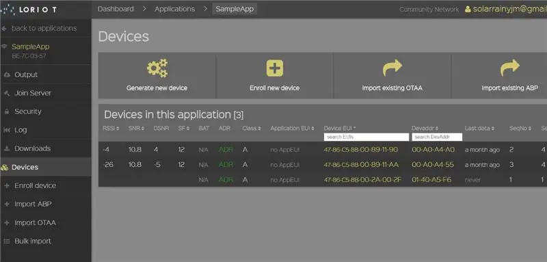Viewport: 547px width, 262px height.
Task: Click the search DevAddr input field
Action: (437, 137)
